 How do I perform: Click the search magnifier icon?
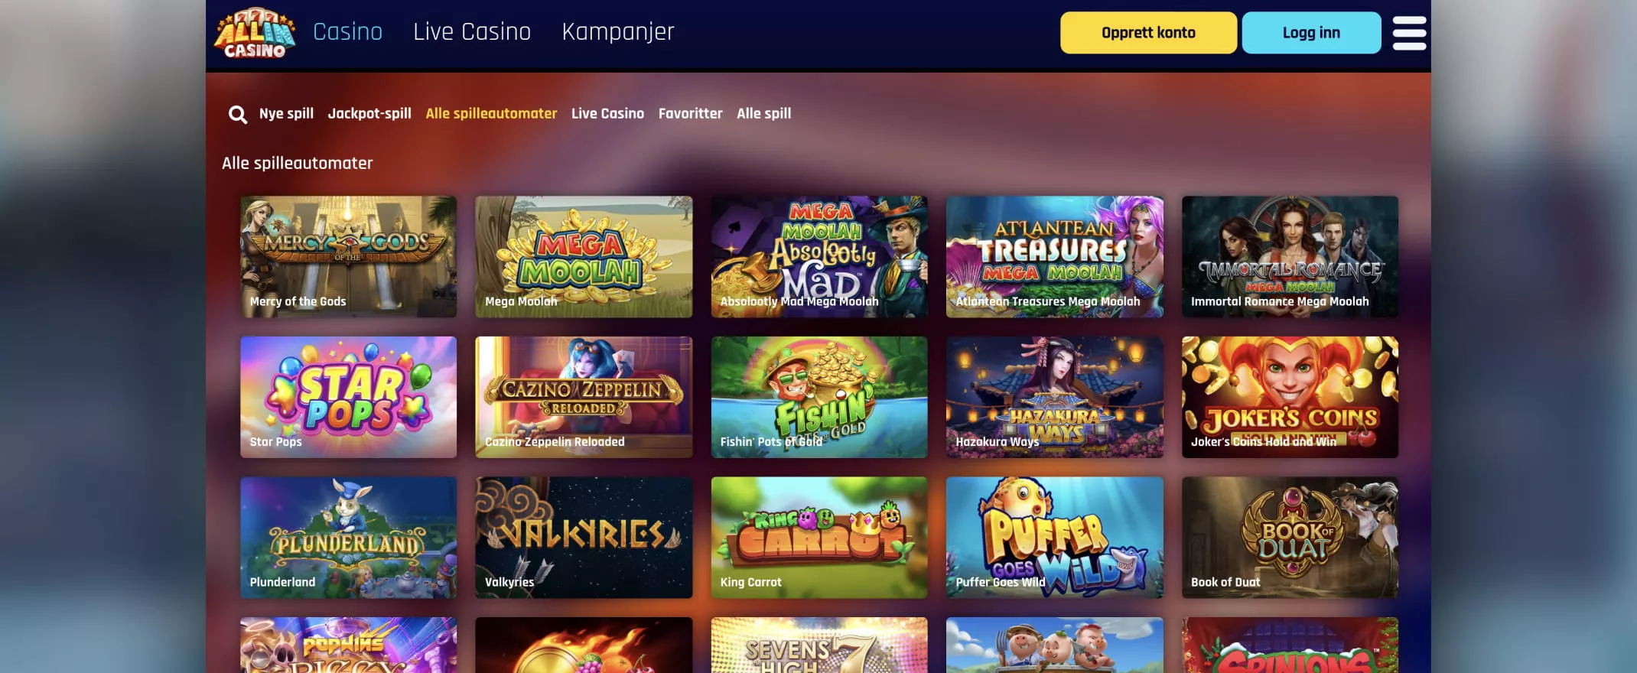238,115
